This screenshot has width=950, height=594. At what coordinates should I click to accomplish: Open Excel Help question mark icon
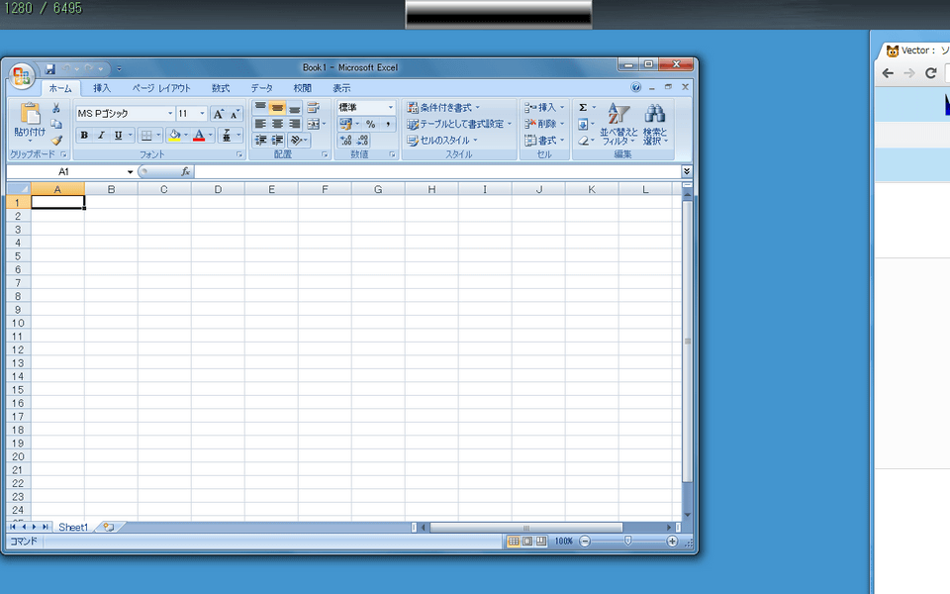pyautogui.click(x=635, y=87)
